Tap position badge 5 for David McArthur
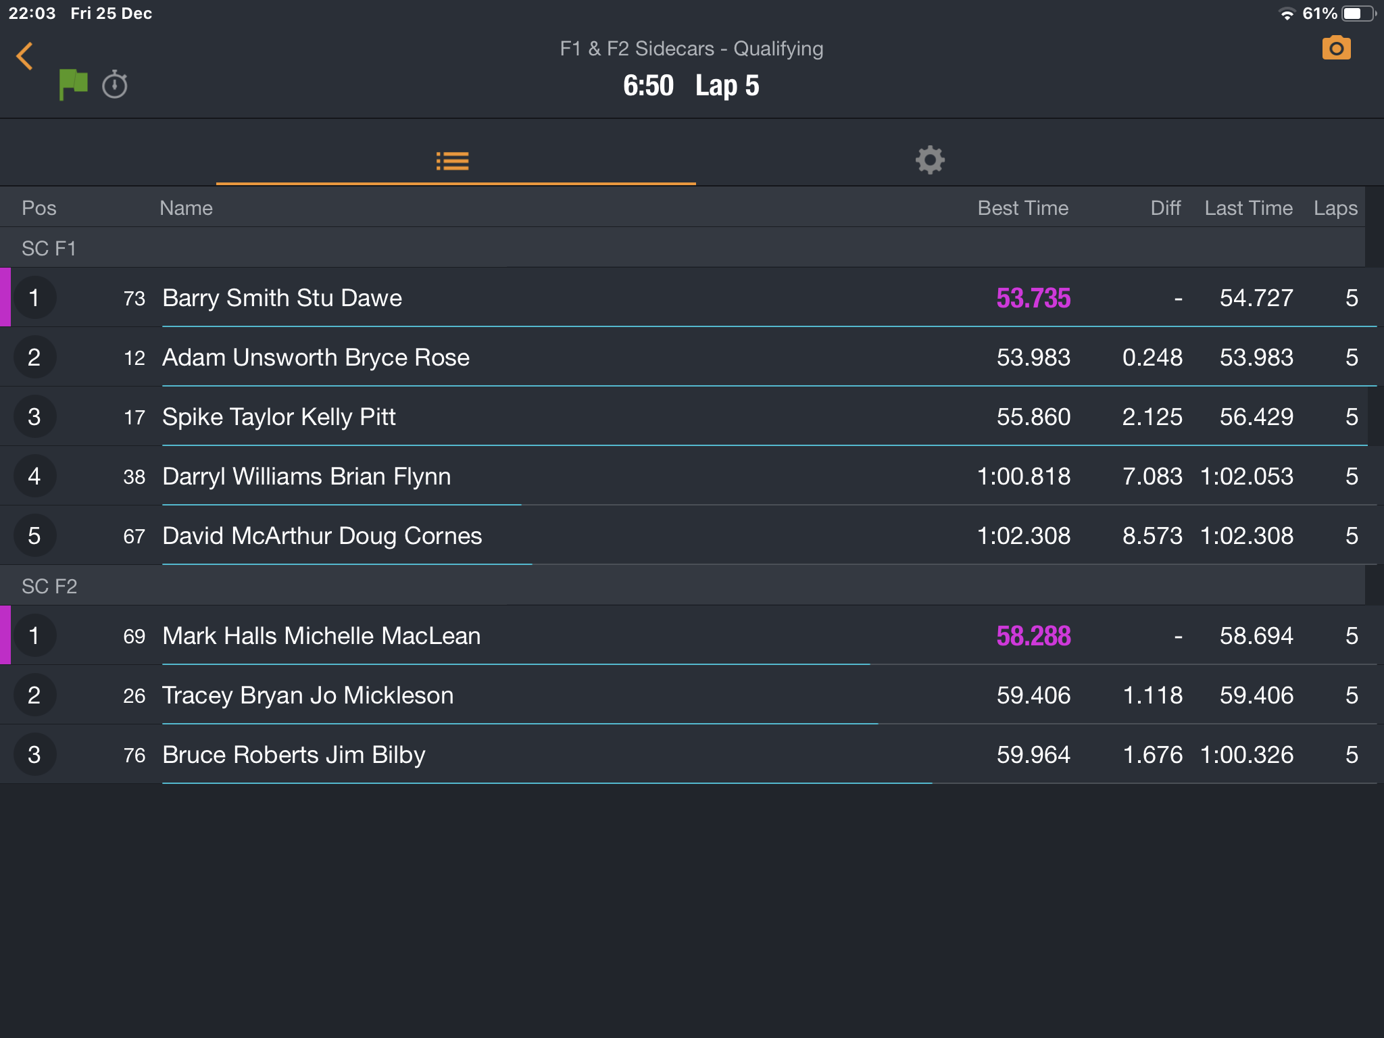The height and width of the screenshot is (1038, 1384). [x=34, y=535]
